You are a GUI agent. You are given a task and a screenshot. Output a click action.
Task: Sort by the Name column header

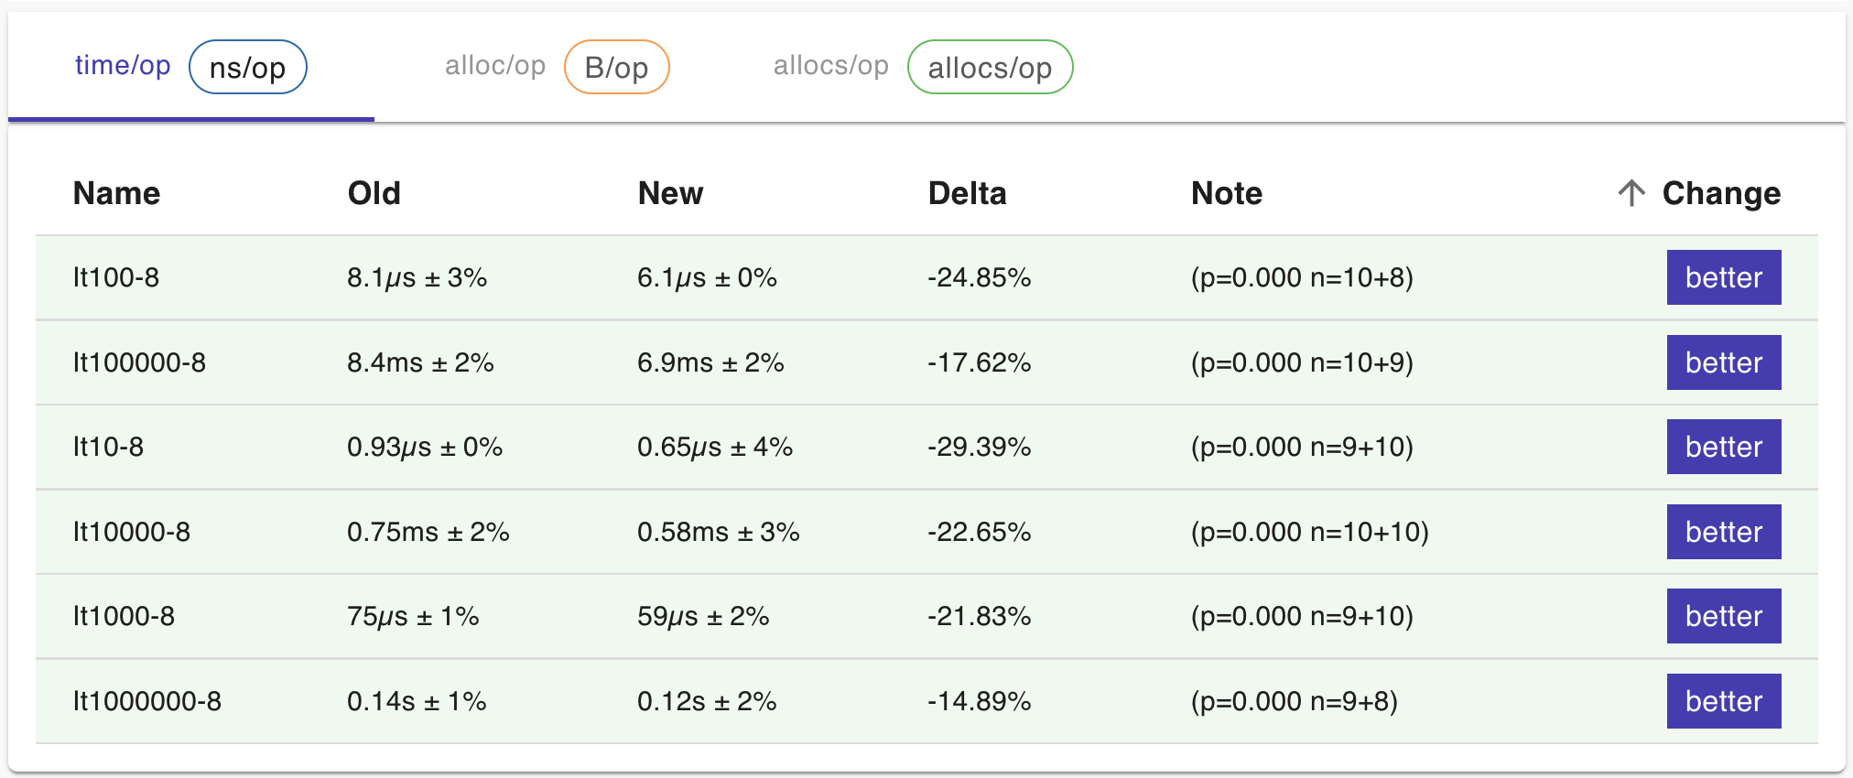[x=116, y=193]
